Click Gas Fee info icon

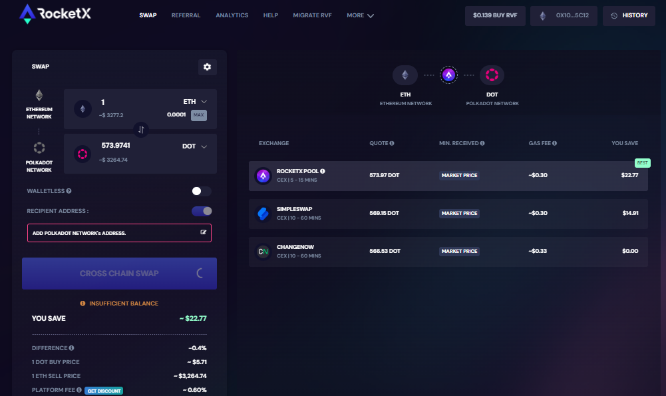coord(554,143)
